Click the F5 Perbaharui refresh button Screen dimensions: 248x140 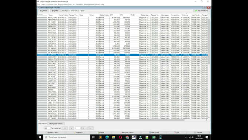pos(201,11)
